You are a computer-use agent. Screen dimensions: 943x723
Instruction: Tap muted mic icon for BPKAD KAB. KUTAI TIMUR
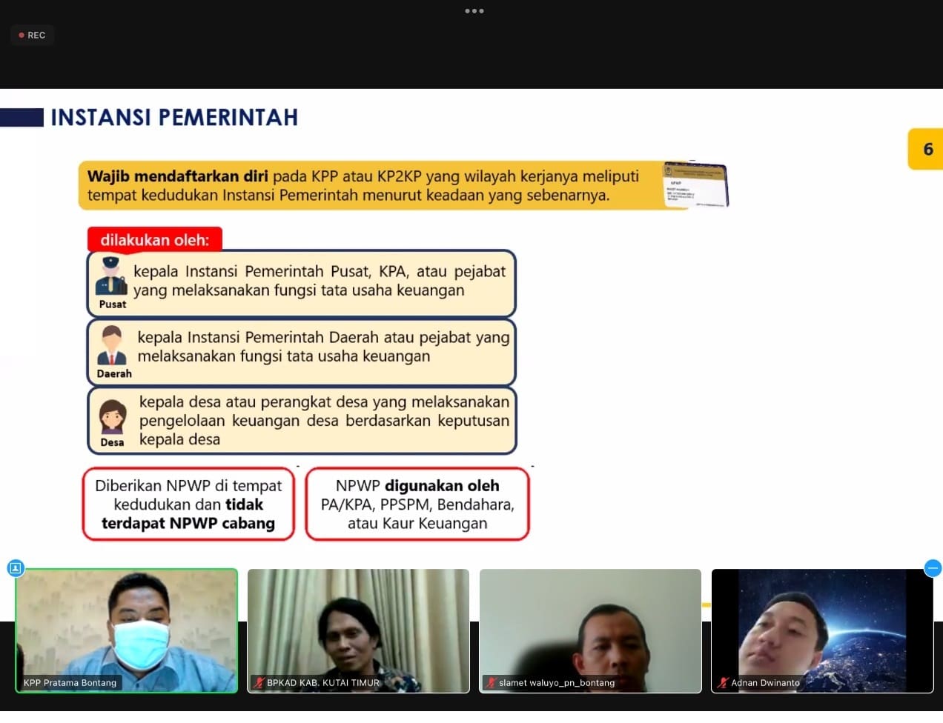tap(259, 683)
